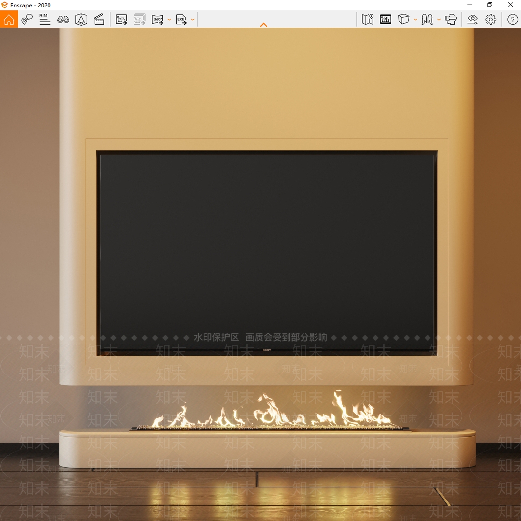Image resolution: width=521 pixels, height=521 pixels.
Task: Open the collaborative annotations tool
Action: point(27,20)
